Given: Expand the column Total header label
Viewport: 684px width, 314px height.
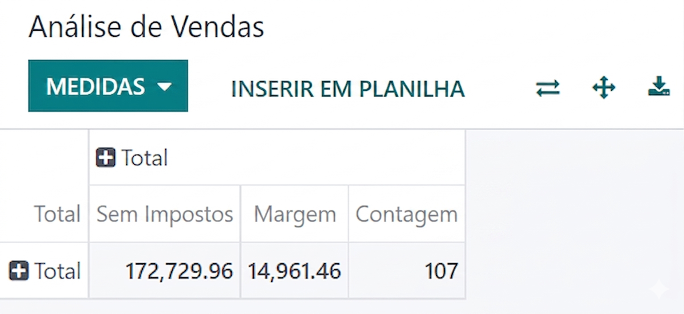Looking at the screenshot, I should 145,158.
